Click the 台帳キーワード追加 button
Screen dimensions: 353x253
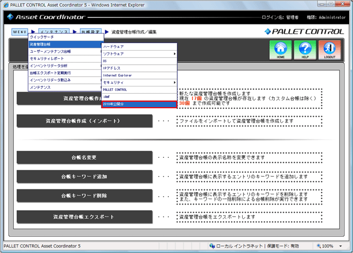click(85, 177)
